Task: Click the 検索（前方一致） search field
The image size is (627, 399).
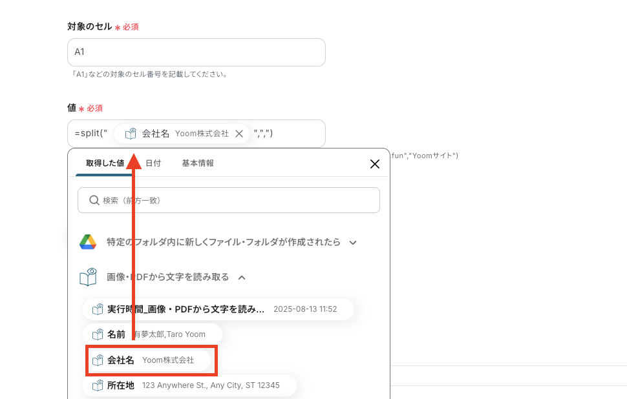Action: 229,200
